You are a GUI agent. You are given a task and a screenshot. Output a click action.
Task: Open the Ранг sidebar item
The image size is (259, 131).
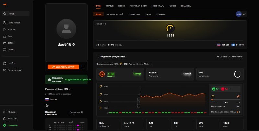click(x=8, y=36)
